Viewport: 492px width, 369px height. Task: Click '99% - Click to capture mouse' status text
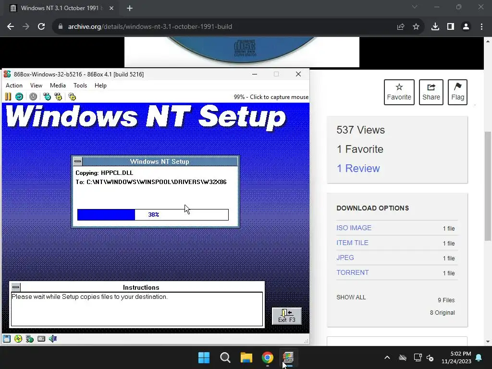[x=271, y=97]
